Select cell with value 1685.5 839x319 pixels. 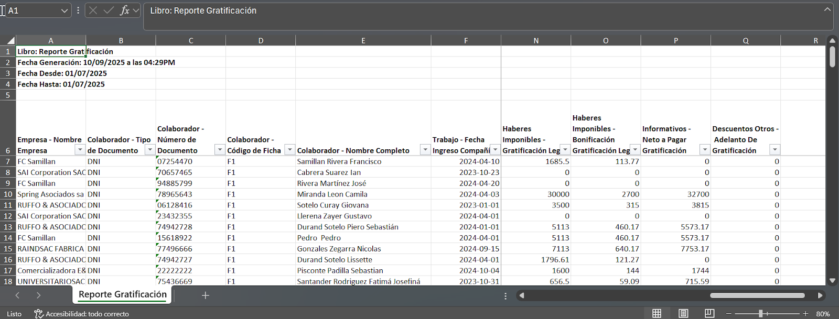pyautogui.click(x=536, y=161)
